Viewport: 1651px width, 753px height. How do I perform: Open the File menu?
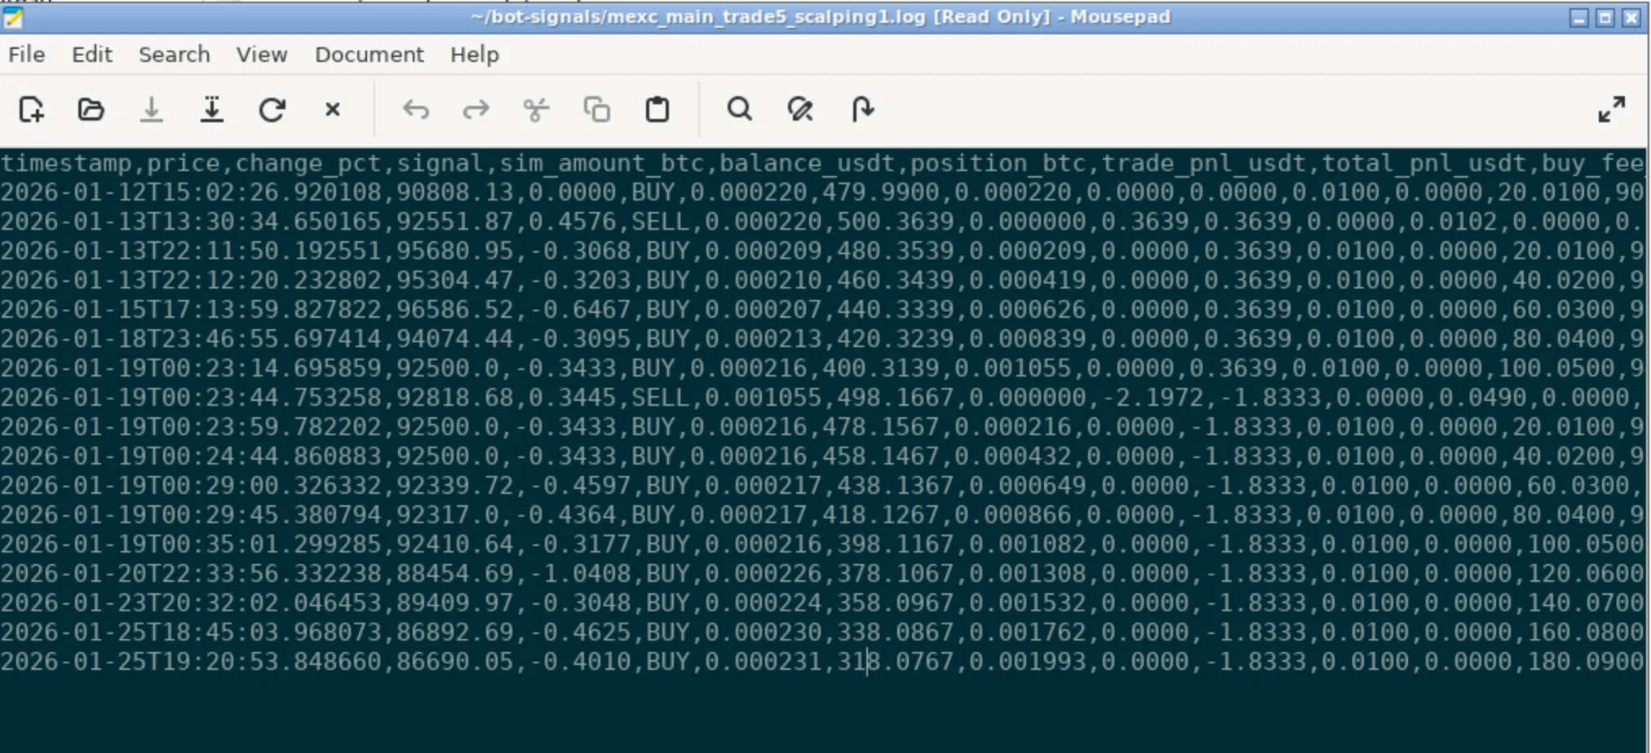[x=27, y=55]
